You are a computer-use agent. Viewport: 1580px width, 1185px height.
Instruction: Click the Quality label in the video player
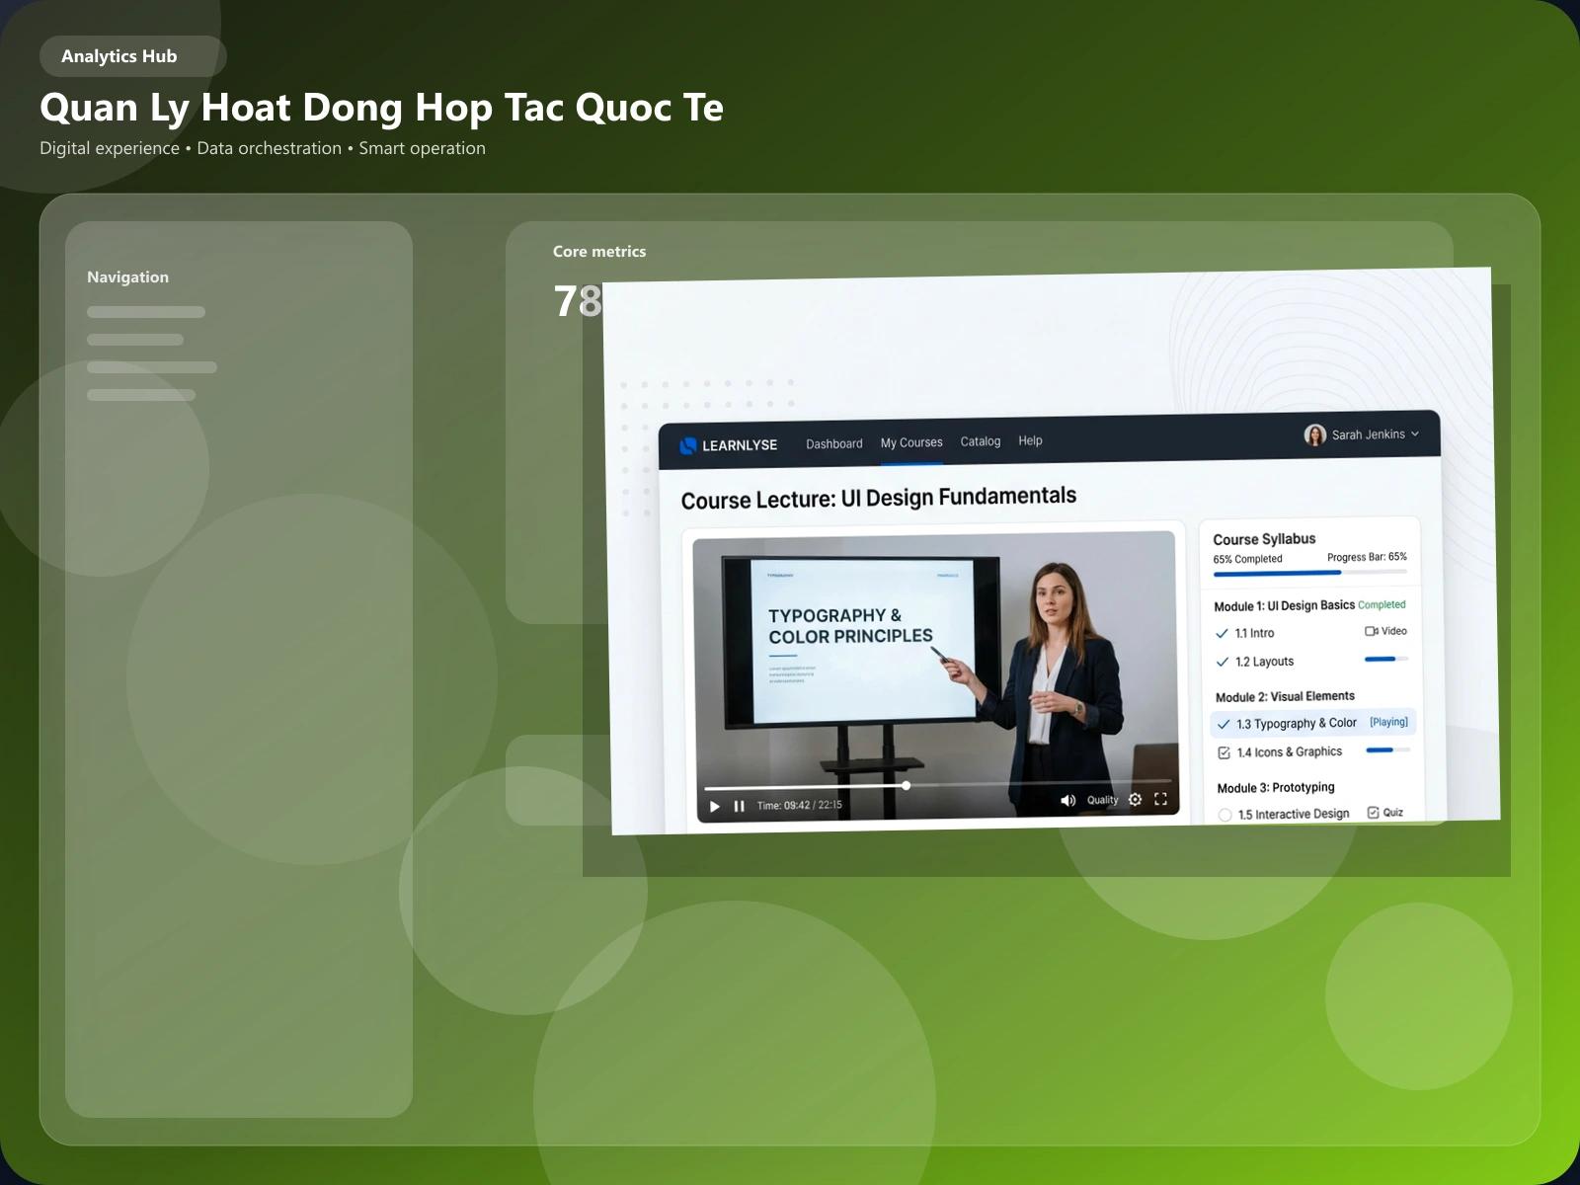1102,800
